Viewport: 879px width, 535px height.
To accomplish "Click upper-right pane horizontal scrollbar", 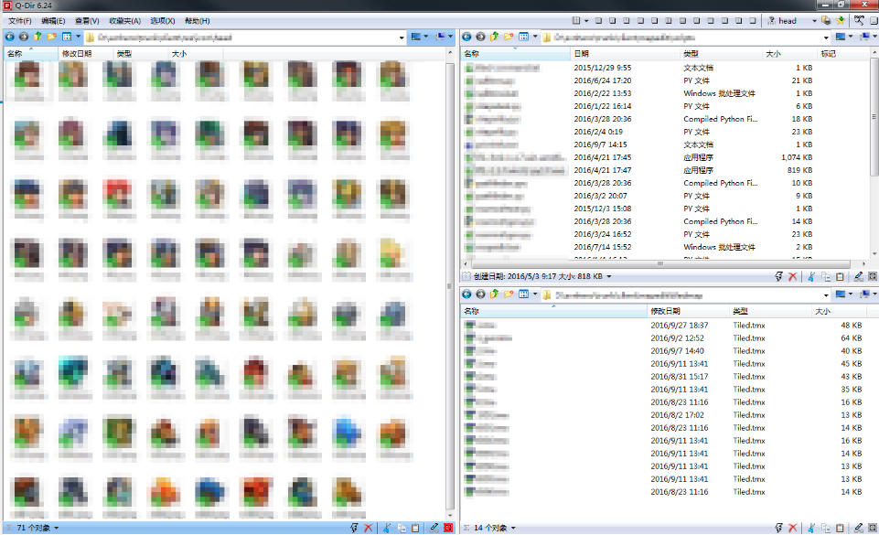I will coord(661,263).
